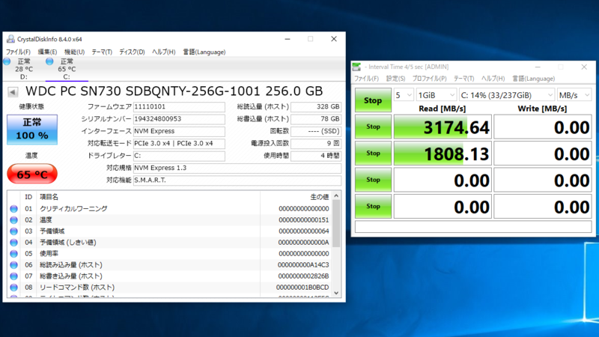599x337 pixels.
Task: Open 設定(S) menu in CrystalDiskMark
Action: (x=395, y=79)
